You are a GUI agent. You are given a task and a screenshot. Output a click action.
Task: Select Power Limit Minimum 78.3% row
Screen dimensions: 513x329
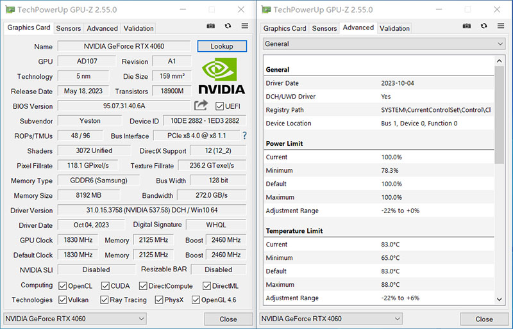pos(379,170)
